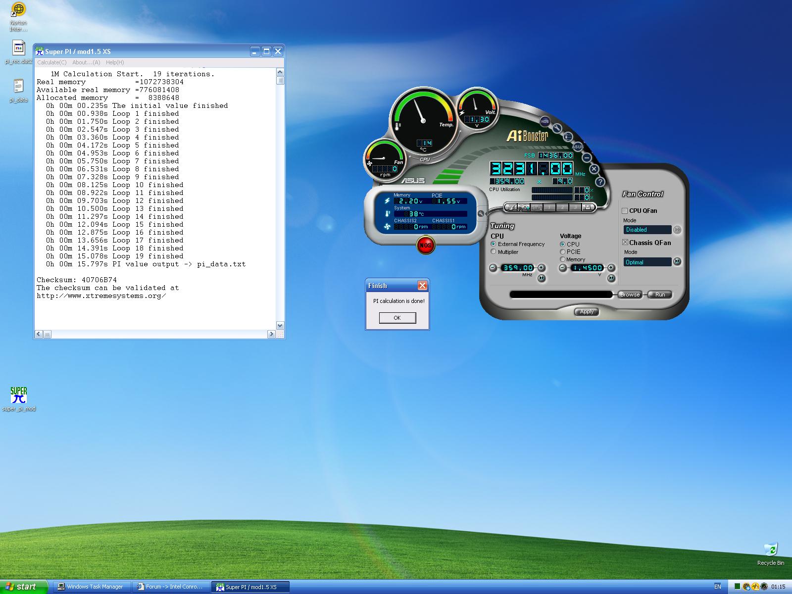
Task: Click the 359,00 MHz tuning value display
Action: pyautogui.click(x=518, y=268)
